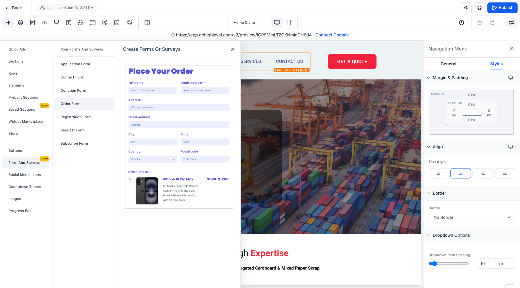Click the preview eye icon
Screen dimensions: 520x288
466,8
